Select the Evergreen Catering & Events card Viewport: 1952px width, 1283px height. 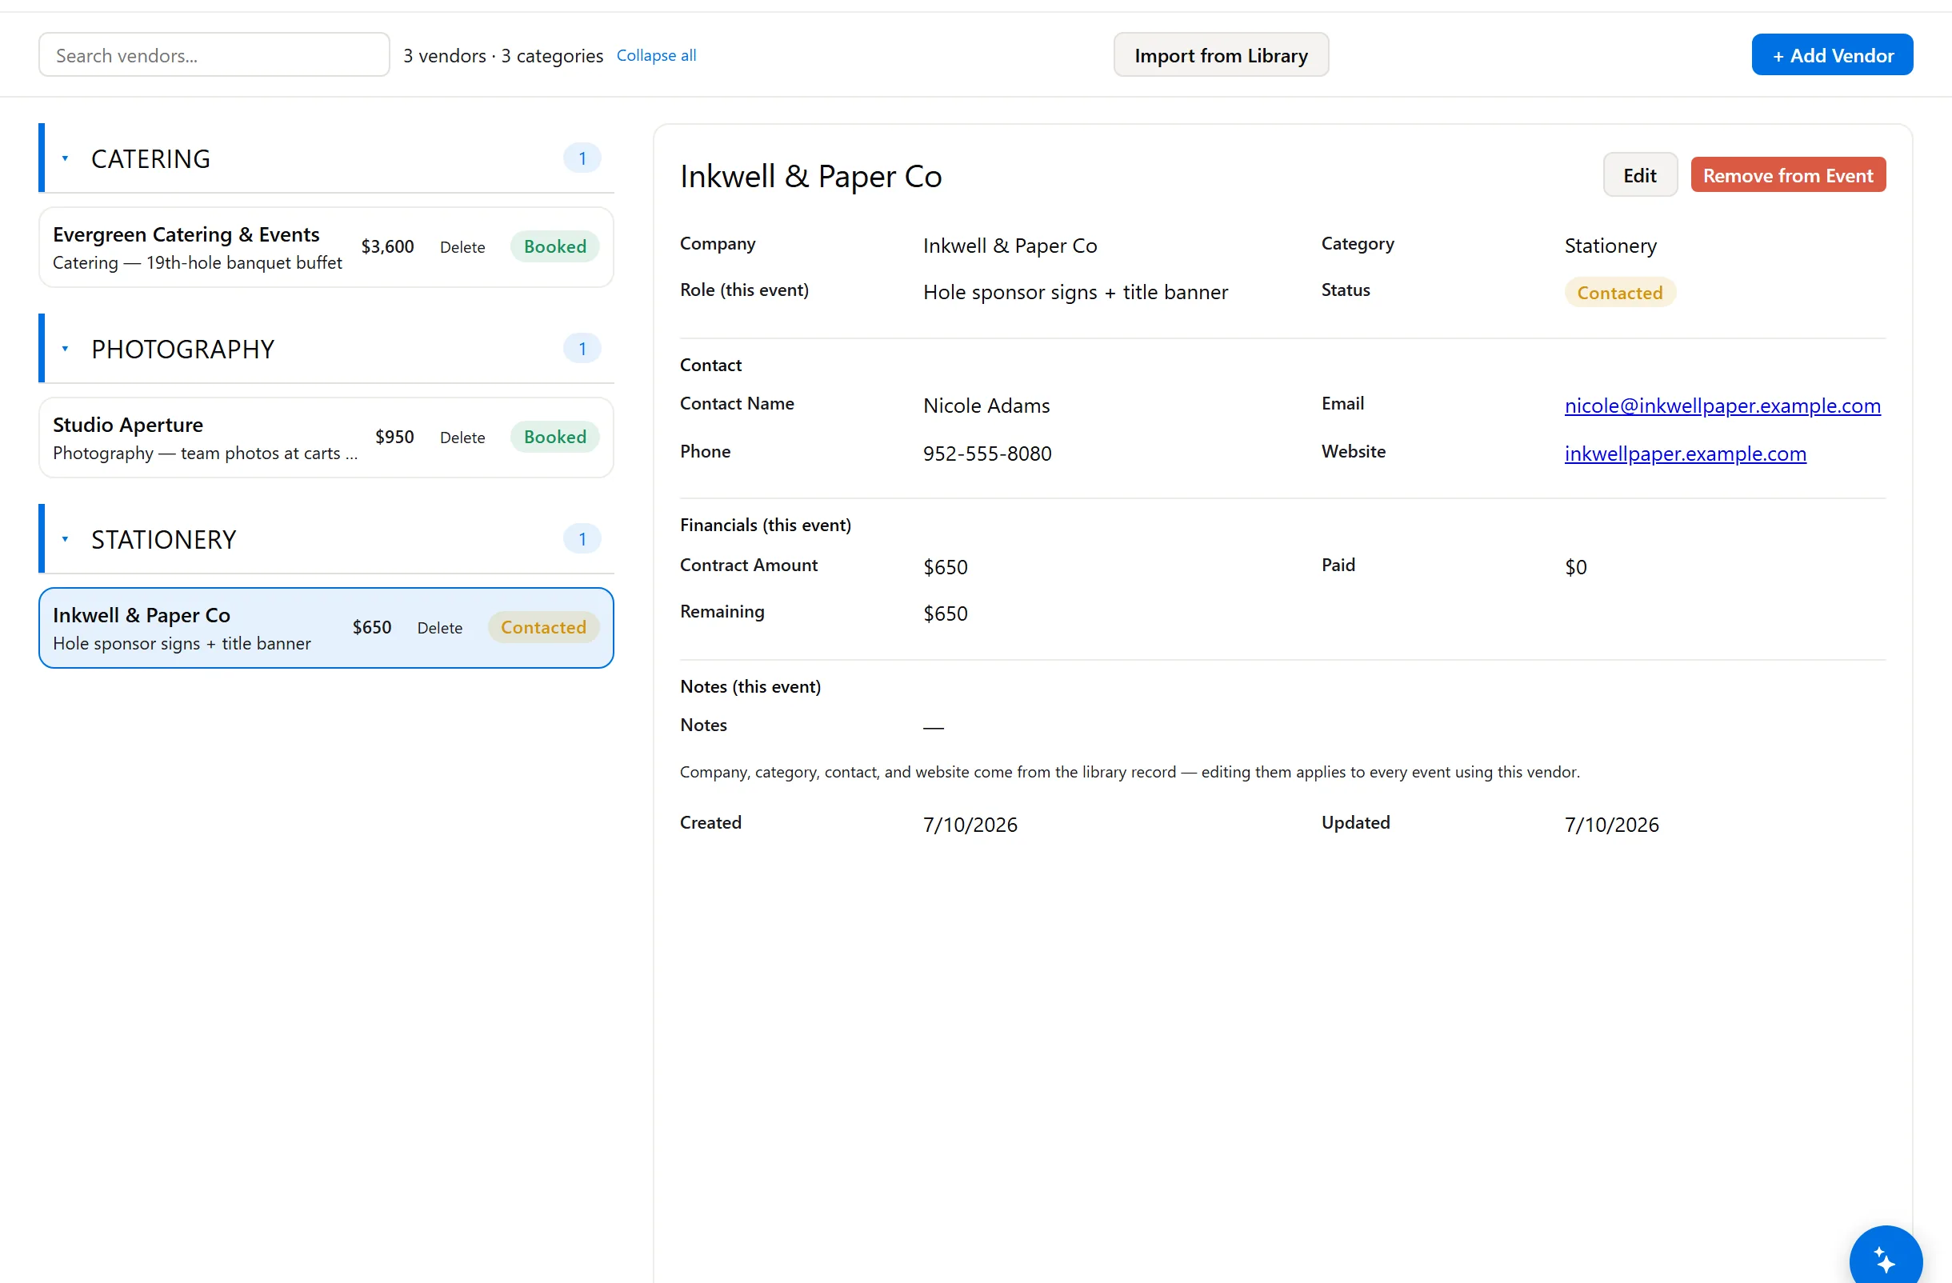click(x=326, y=247)
